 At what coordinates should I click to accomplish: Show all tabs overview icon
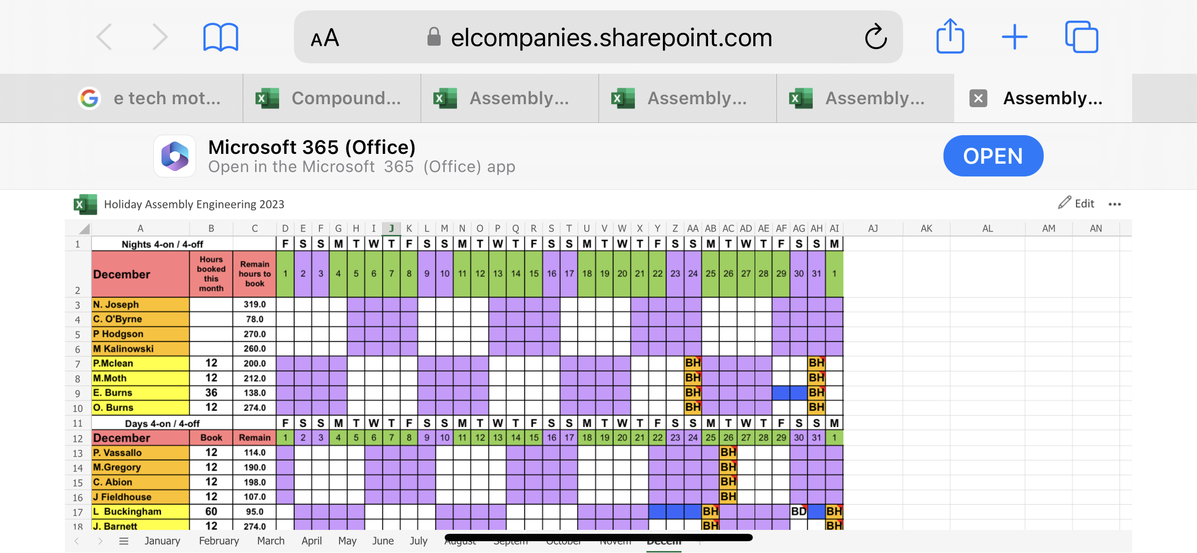(1081, 37)
